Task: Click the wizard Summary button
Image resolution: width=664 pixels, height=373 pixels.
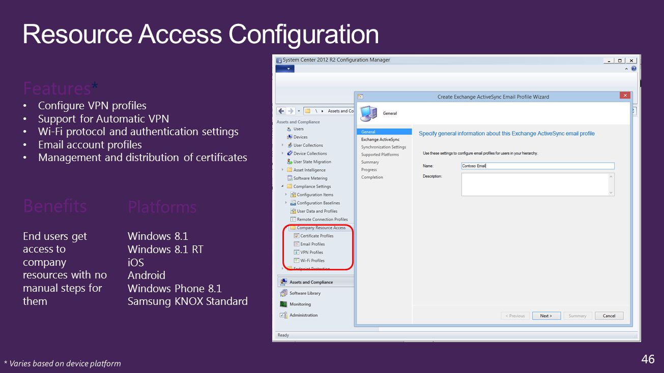Action: pyautogui.click(x=578, y=316)
